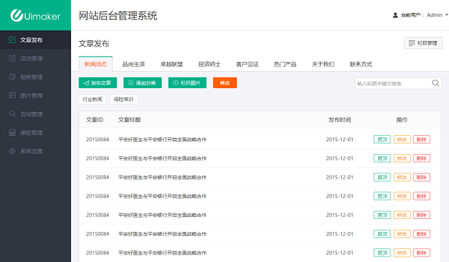Click 修改 in the sixth article row
This screenshot has width=449, height=262.
click(x=402, y=234)
